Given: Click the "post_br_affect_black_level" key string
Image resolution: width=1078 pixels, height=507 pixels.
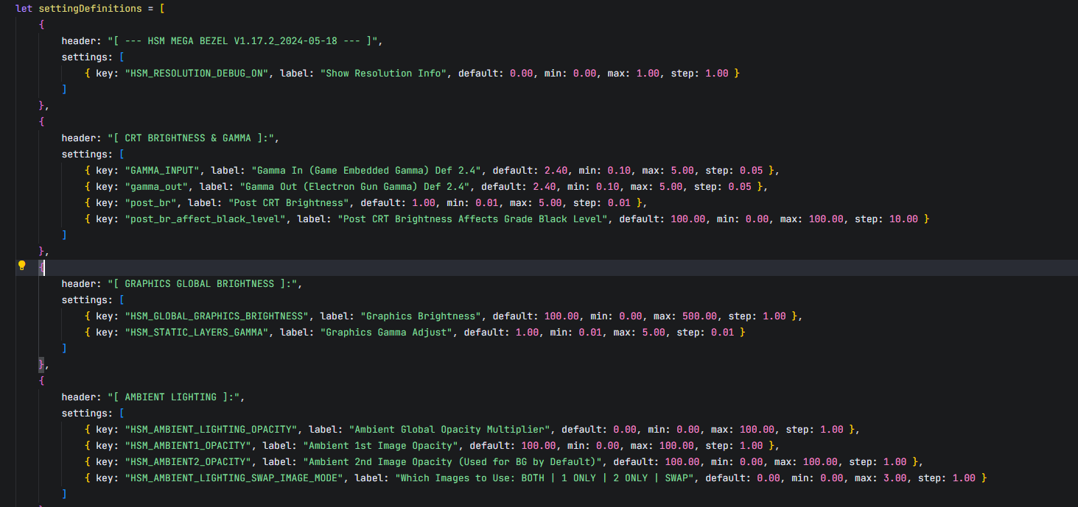Looking at the screenshot, I should 206,219.
